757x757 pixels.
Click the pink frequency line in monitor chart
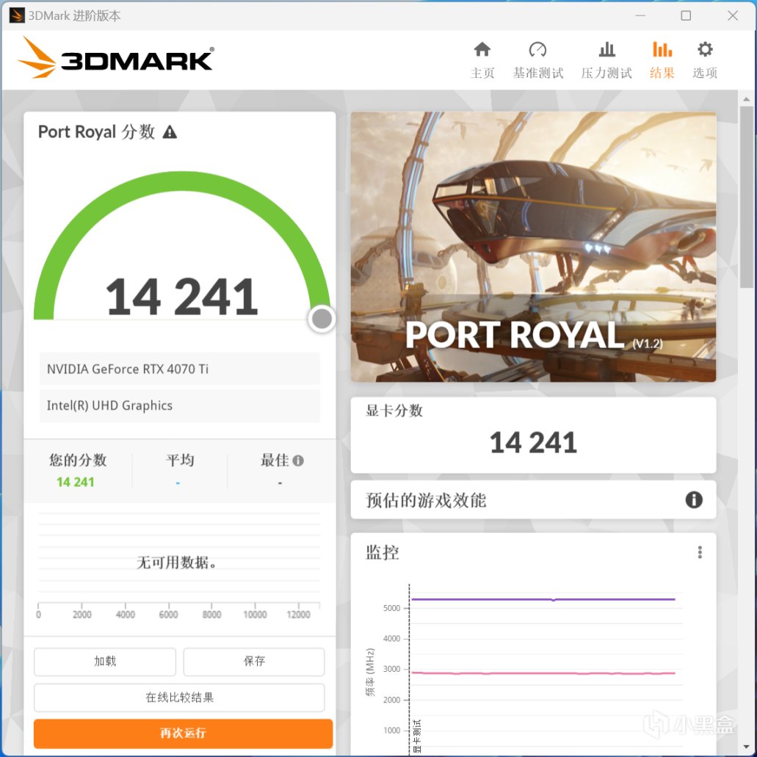(543, 673)
